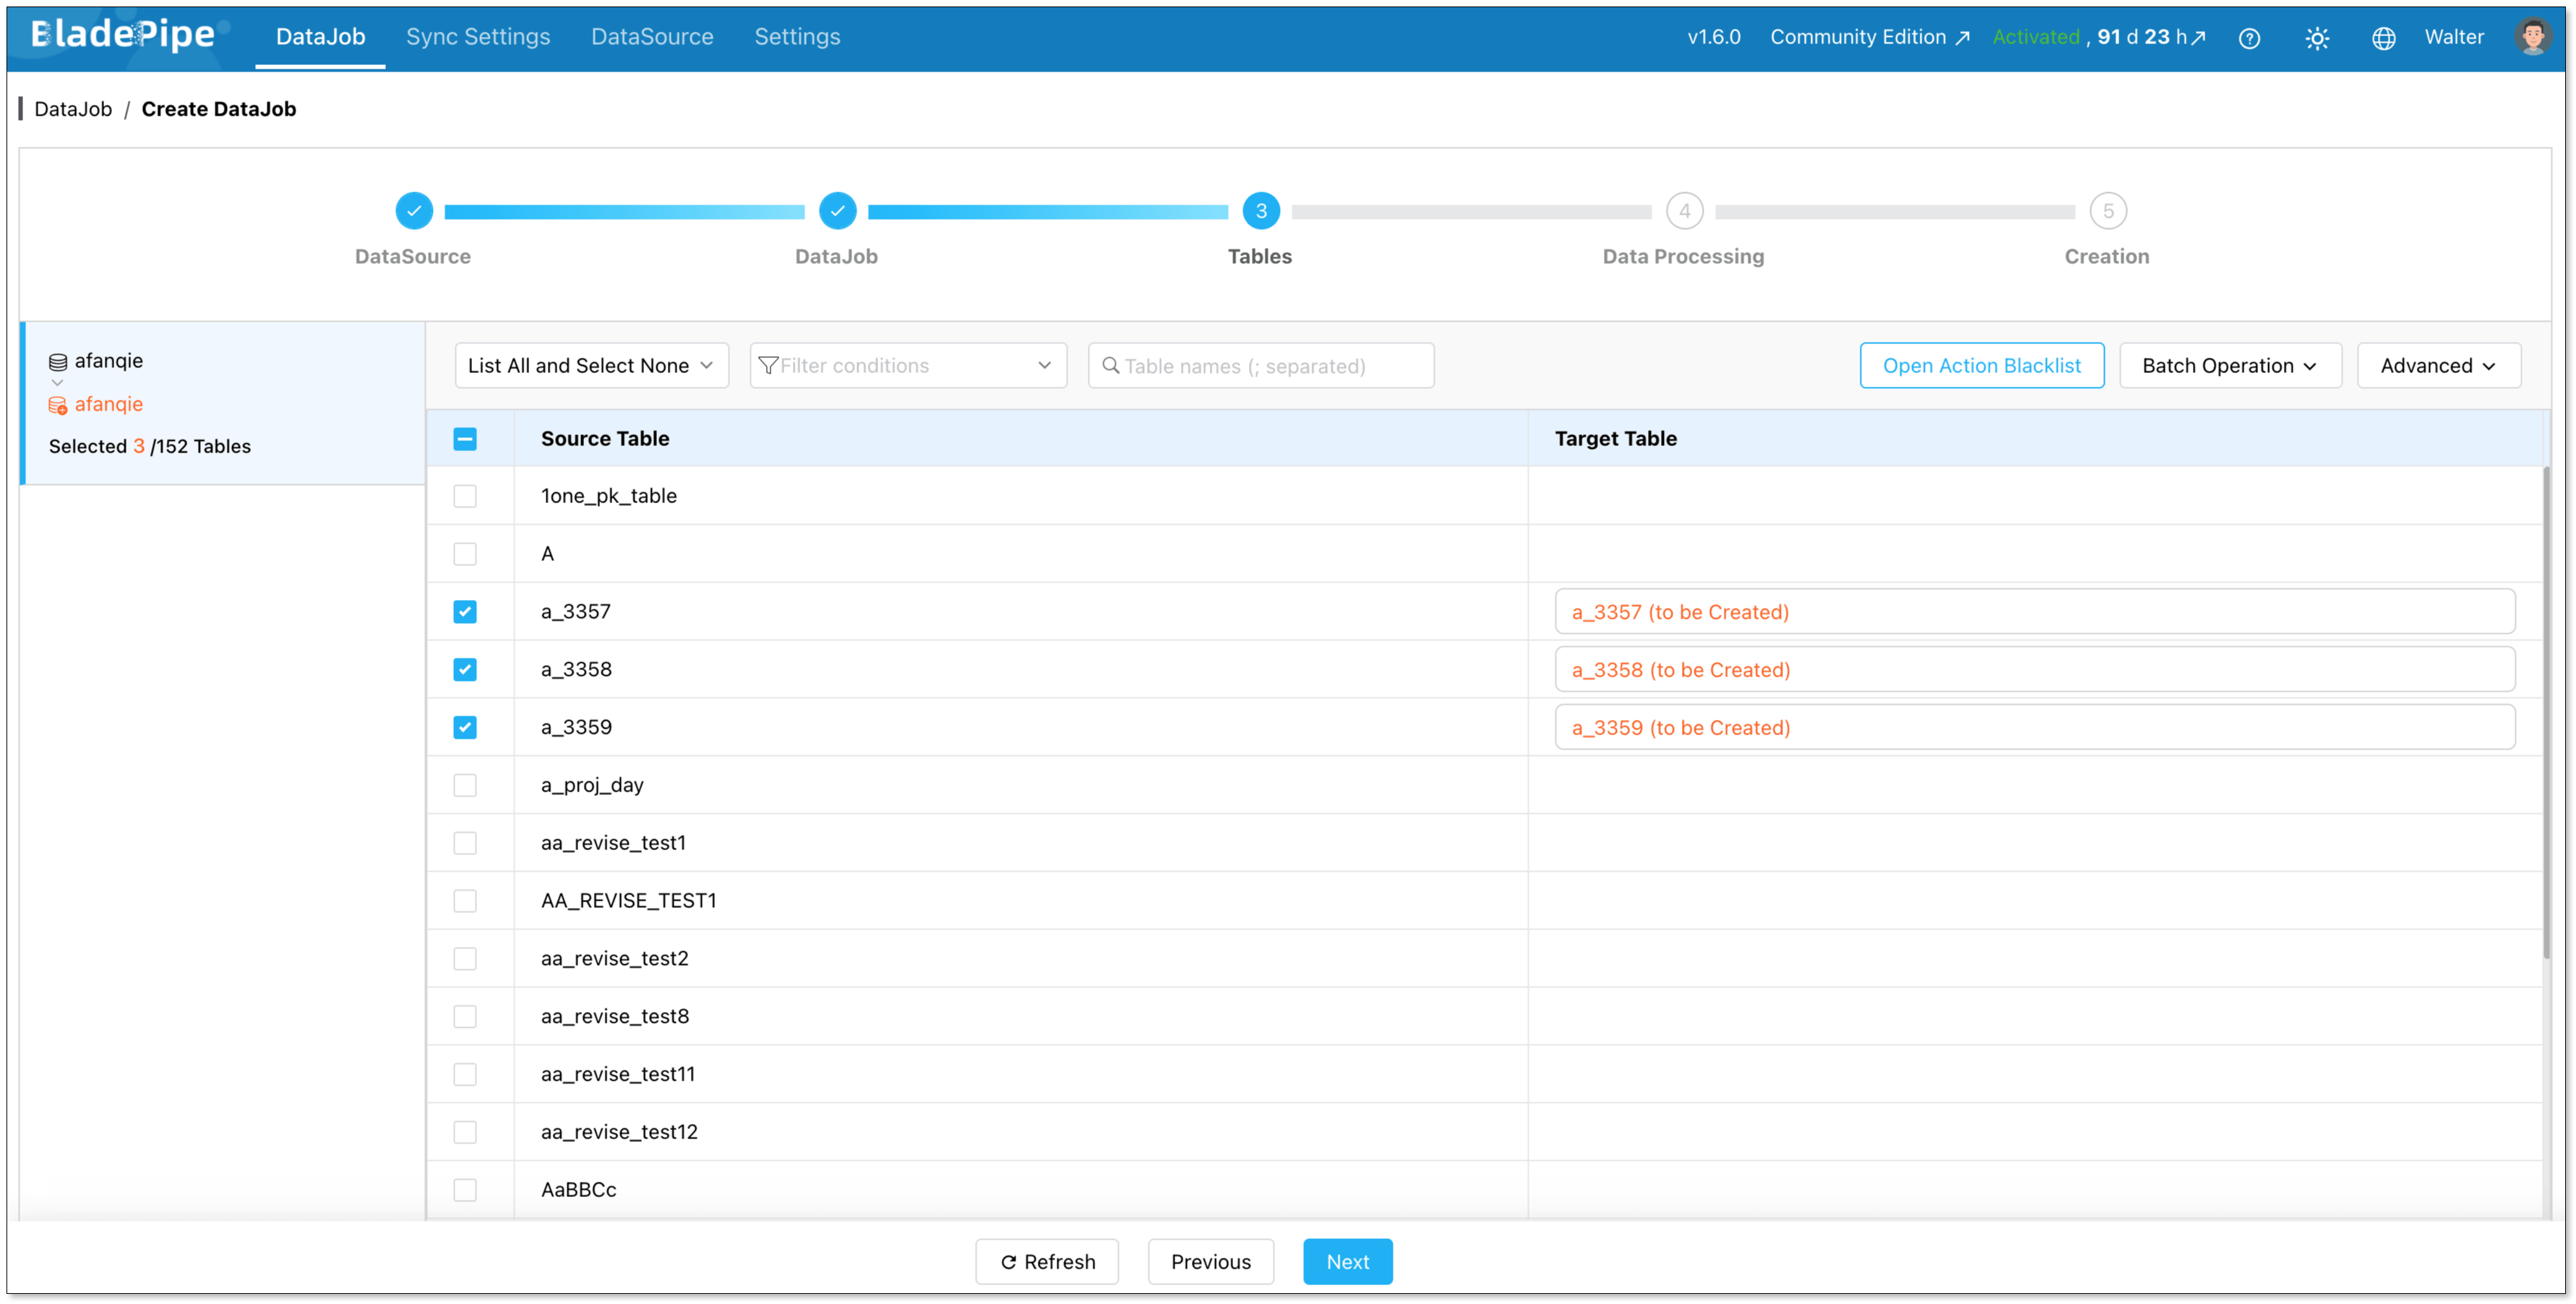Check the aa_revise_test12 checkbox

pos(465,1133)
